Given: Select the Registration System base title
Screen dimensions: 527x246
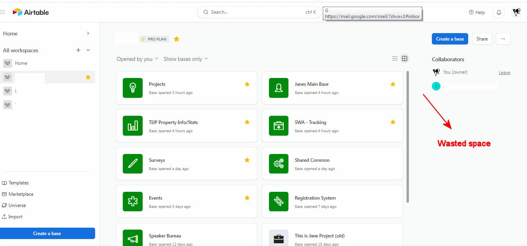Looking at the screenshot, I should (x=315, y=198).
